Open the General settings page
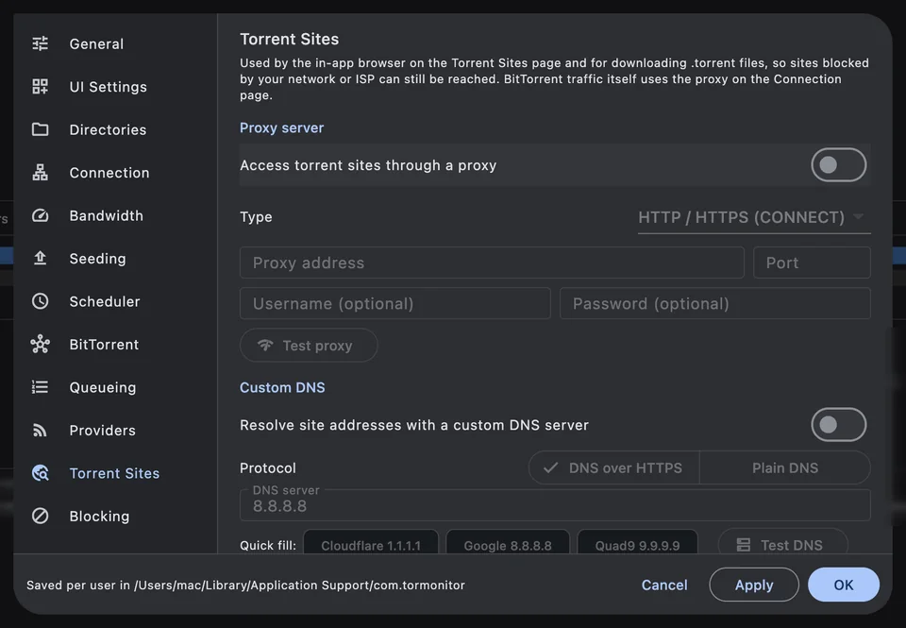906x628 pixels. pos(115,43)
